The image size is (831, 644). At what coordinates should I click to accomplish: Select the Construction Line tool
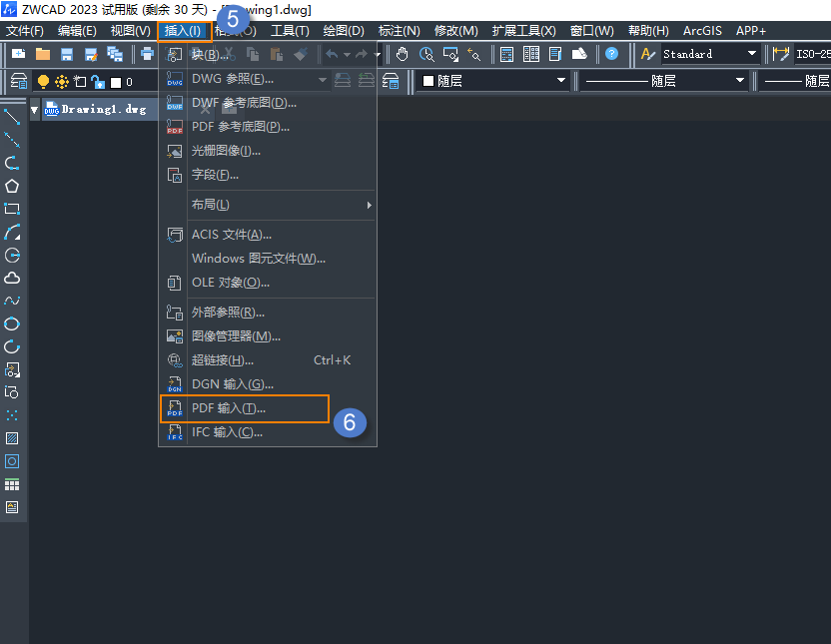[12, 140]
